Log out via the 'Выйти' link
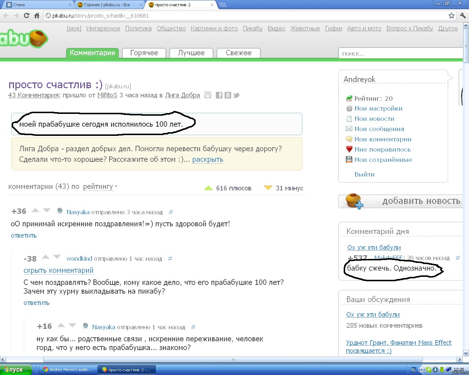Viewport: 469px width, 375px height. coord(364,174)
